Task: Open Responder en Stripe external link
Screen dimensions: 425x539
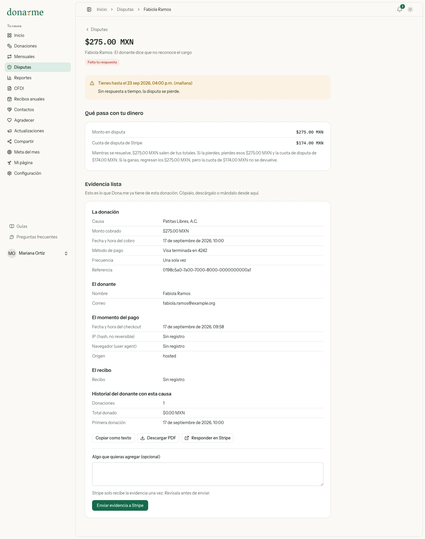Action: pos(207,438)
